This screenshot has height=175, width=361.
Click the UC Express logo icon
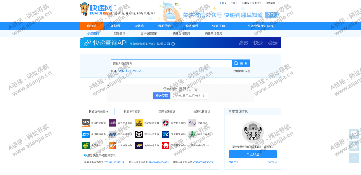[192, 123]
